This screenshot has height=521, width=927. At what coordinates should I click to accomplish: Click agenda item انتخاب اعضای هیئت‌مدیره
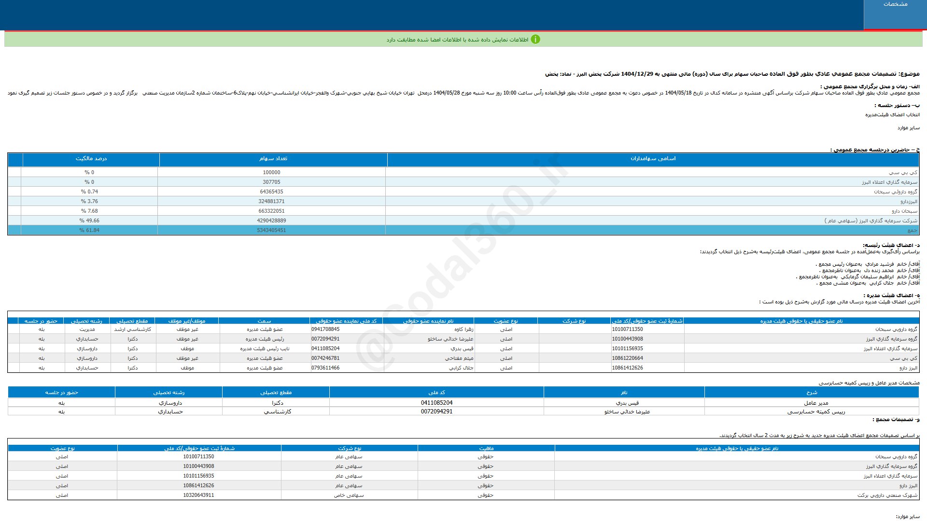[892, 115]
